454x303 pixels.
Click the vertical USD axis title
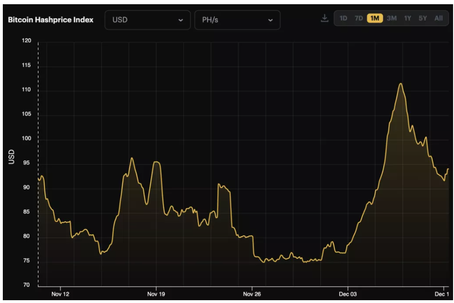click(x=12, y=157)
